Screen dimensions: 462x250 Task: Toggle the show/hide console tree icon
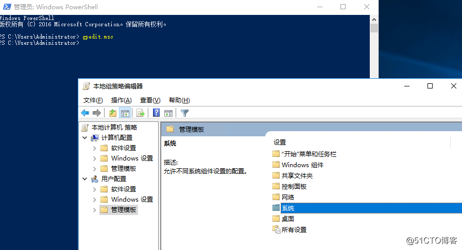coord(125,113)
